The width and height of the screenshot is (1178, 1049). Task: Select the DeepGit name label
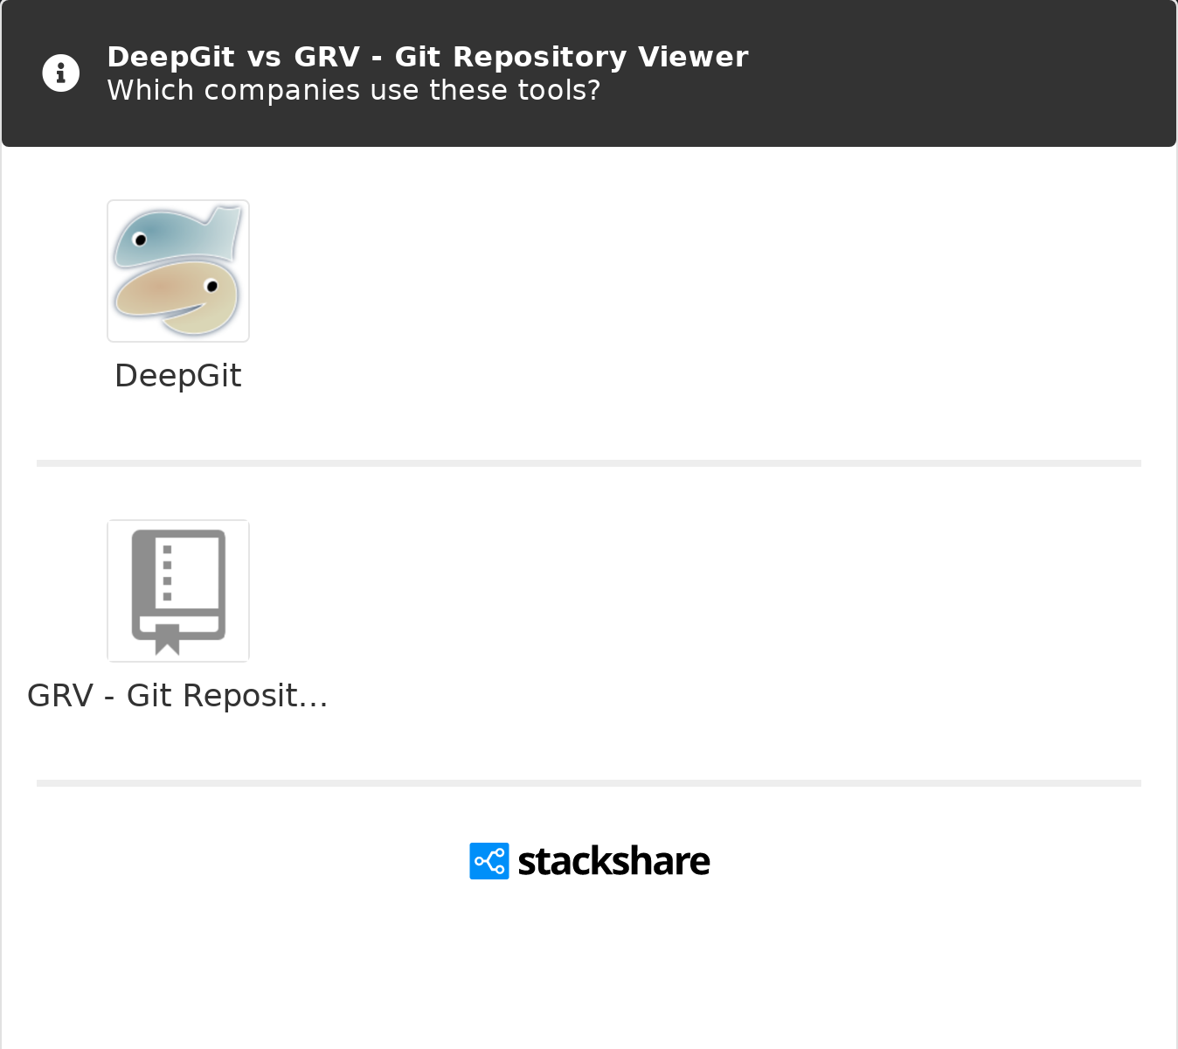(178, 376)
